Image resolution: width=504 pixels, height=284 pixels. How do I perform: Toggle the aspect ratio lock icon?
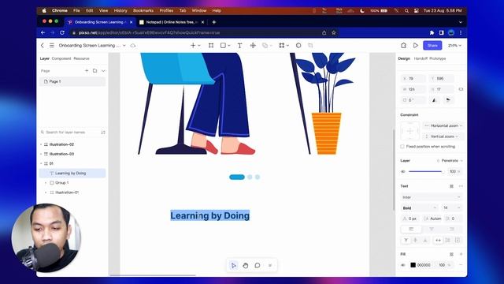coord(461,89)
